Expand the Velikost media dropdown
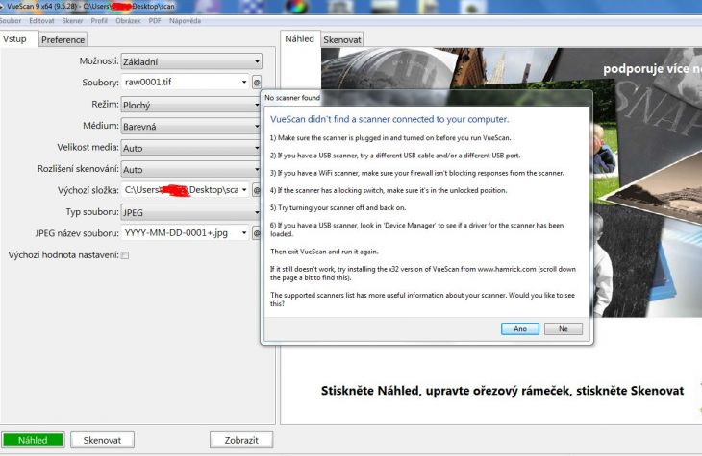The width and height of the screenshot is (702, 456). click(x=191, y=148)
